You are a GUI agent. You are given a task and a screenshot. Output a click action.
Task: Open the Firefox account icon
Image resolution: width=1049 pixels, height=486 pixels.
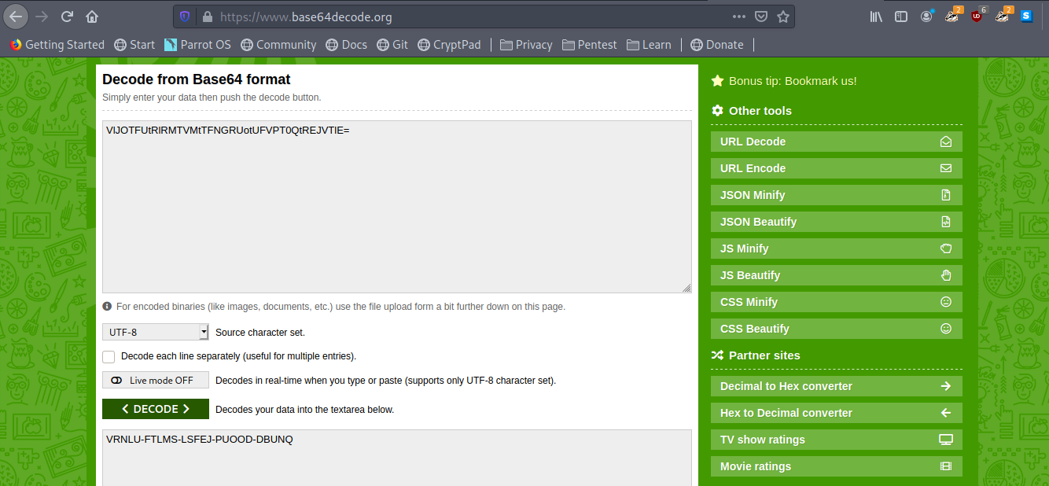click(x=926, y=17)
